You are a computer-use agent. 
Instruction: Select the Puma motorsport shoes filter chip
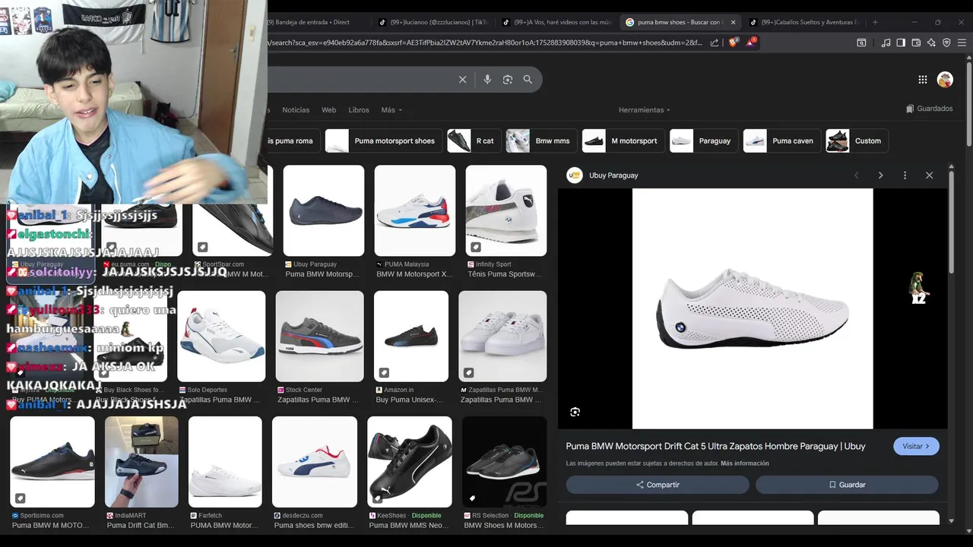pos(383,141)
